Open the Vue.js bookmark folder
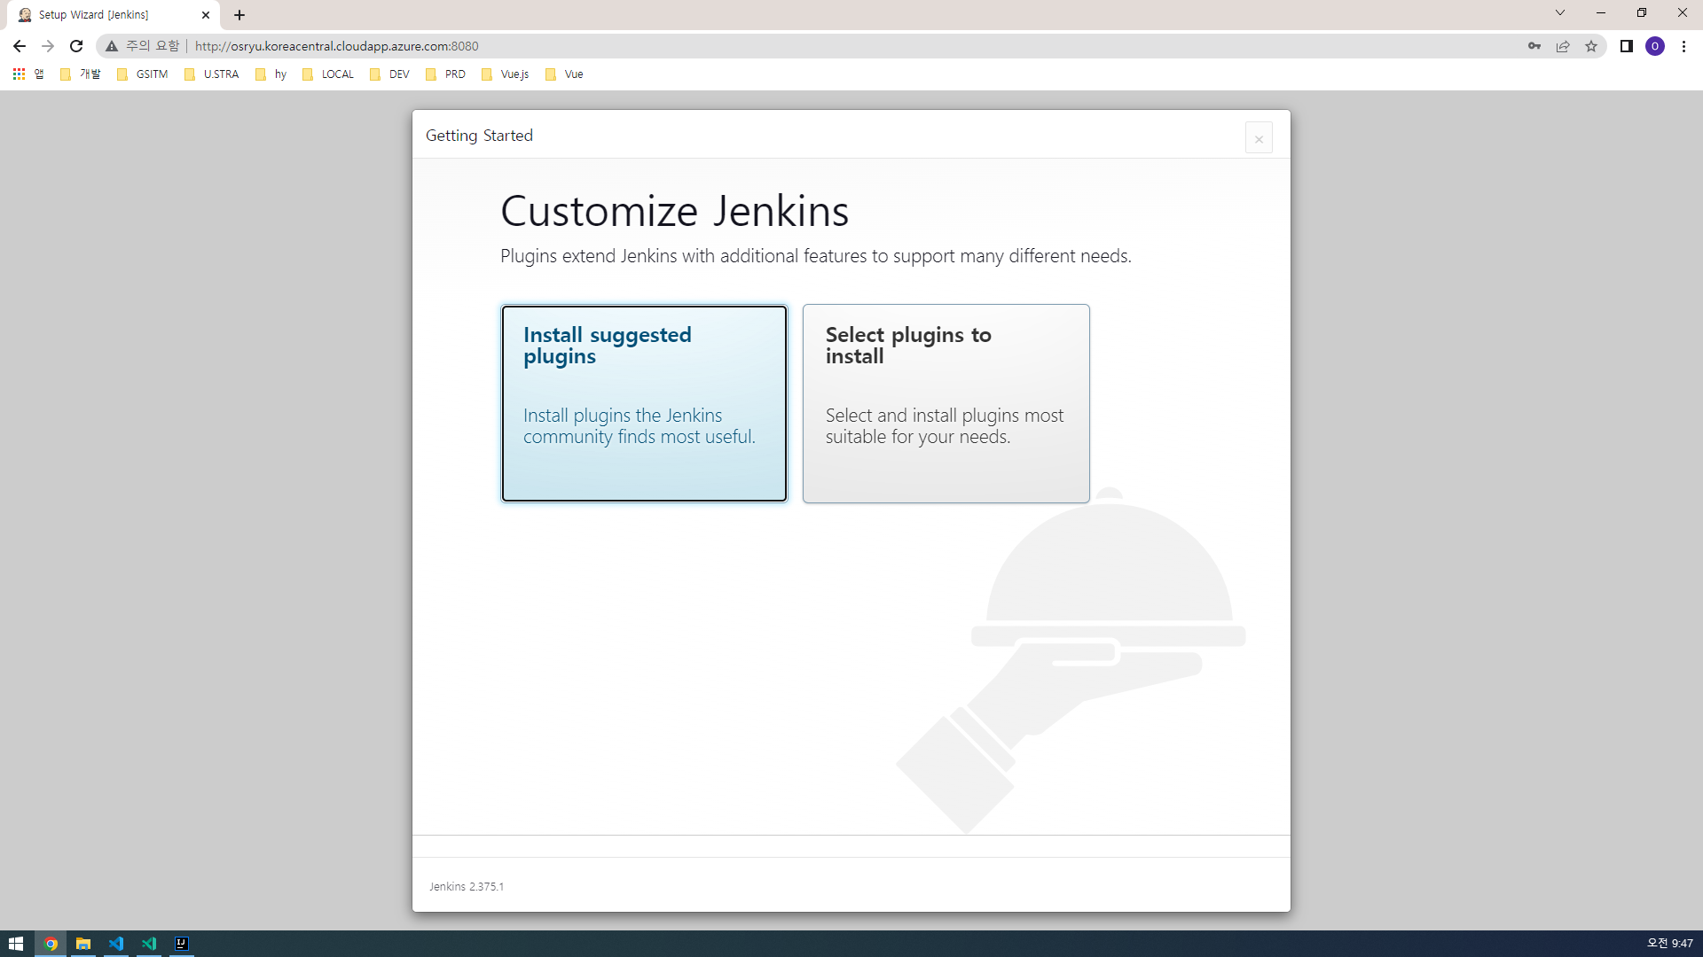This screenshot has height=957, width=1703. [506, 74]
